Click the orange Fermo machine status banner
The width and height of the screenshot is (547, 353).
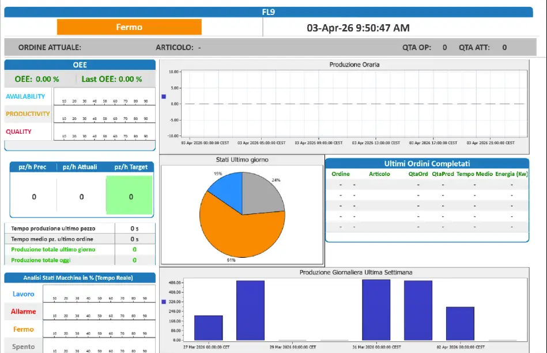tap(129, 27)
